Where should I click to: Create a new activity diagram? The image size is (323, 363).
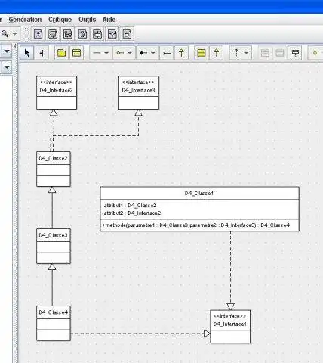click(x=112, y=34)
